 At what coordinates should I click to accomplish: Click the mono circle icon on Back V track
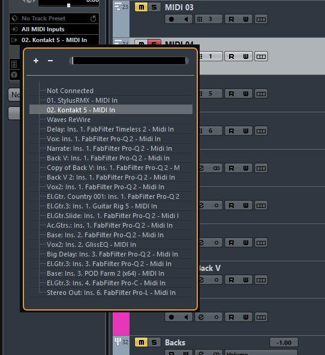tap(216, 280)
